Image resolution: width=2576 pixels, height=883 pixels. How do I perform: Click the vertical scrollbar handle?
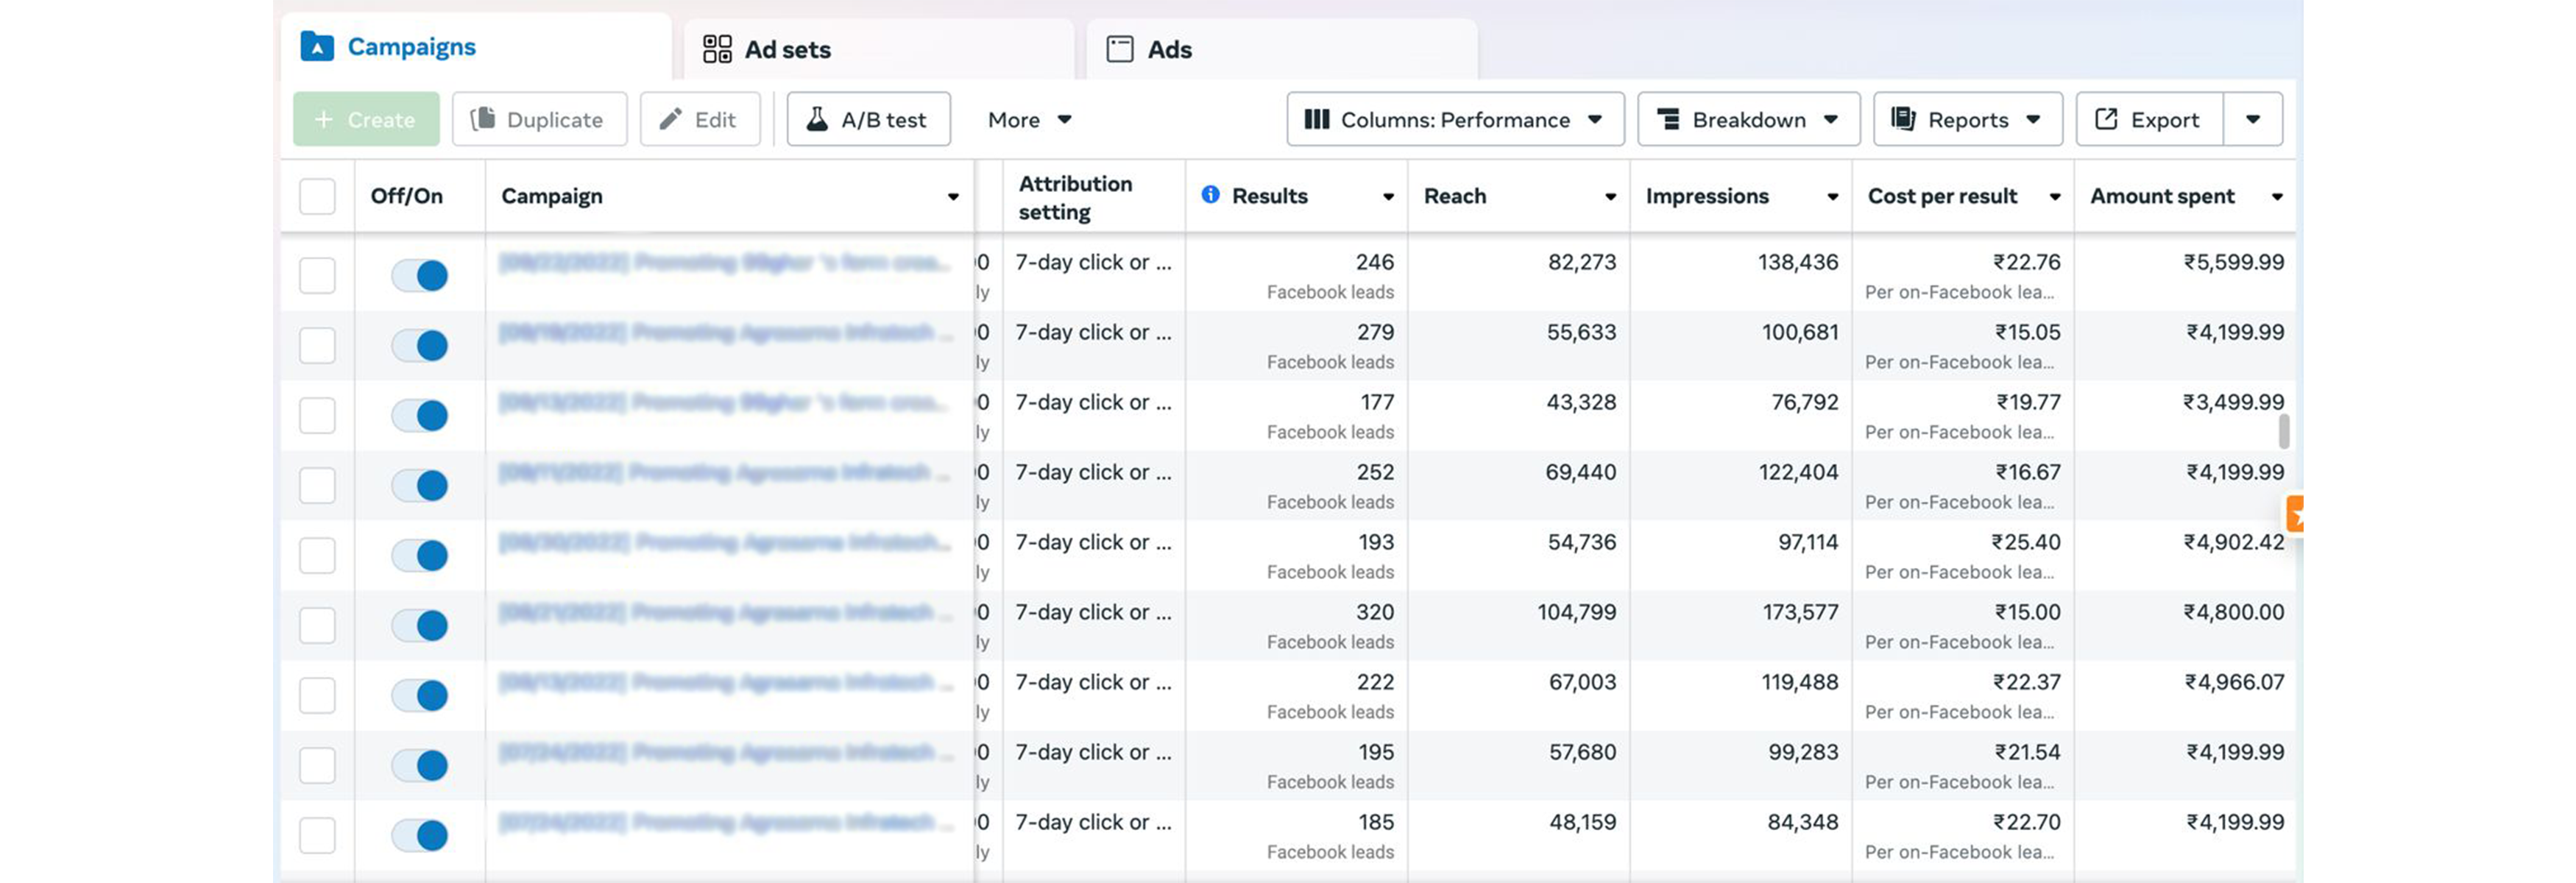(x=2283, y=431)
